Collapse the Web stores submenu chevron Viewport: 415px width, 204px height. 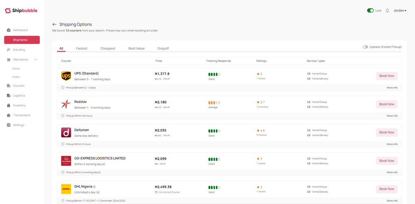pyautogui.click(x=36, y=60)
